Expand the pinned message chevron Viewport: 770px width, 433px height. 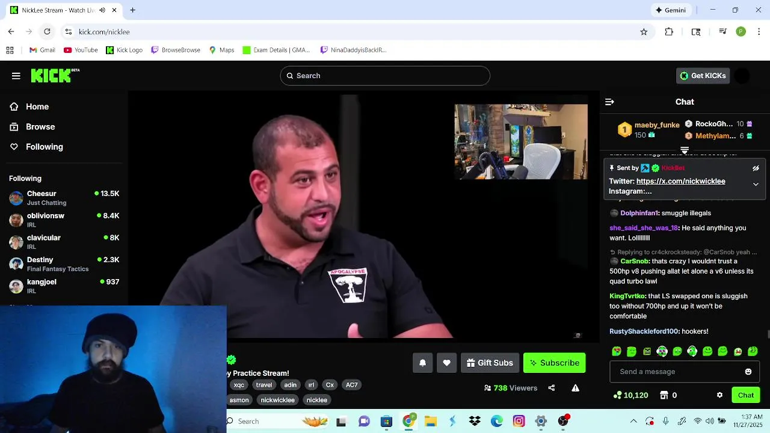(x=756, y=184)
